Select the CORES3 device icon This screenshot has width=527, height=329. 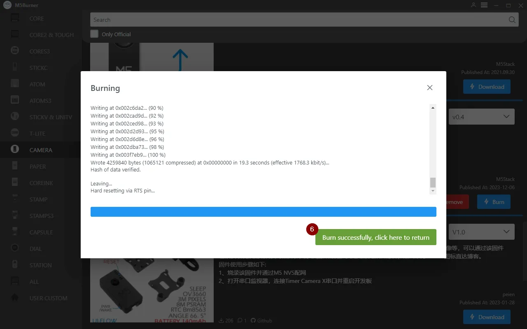click(15, 51)
